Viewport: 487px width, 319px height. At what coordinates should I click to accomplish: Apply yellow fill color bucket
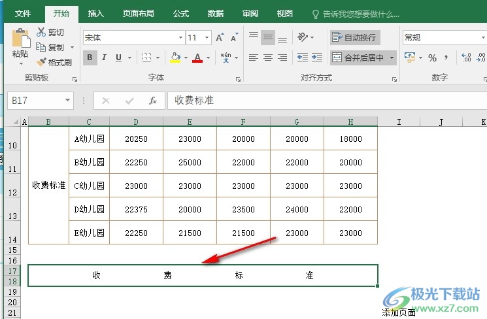click(175, 58)
